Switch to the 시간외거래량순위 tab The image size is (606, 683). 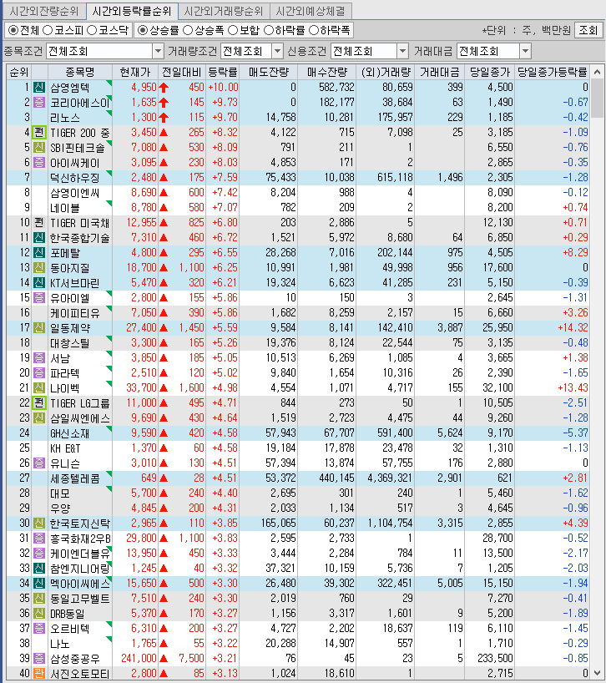click(x=224, y=11)
